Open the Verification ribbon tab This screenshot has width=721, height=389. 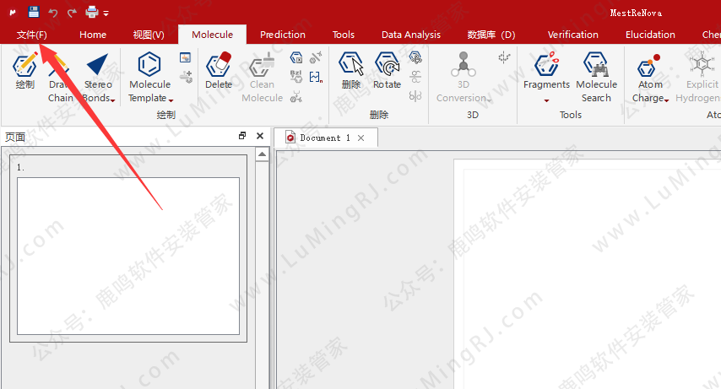pyautogui.click(x=572, y=35)
